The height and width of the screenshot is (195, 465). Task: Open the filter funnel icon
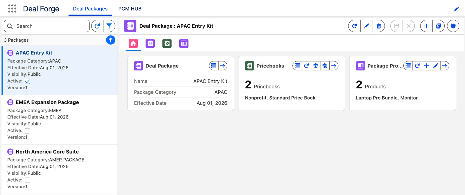click(109, 26)
